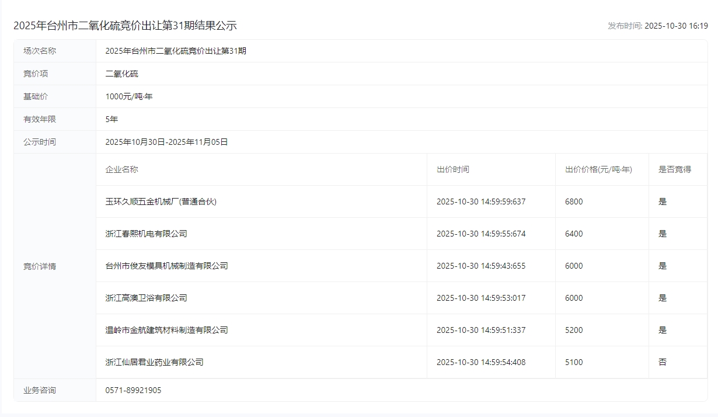
Task: Click the 是否竞得 column header
Action: click(674, 169)
